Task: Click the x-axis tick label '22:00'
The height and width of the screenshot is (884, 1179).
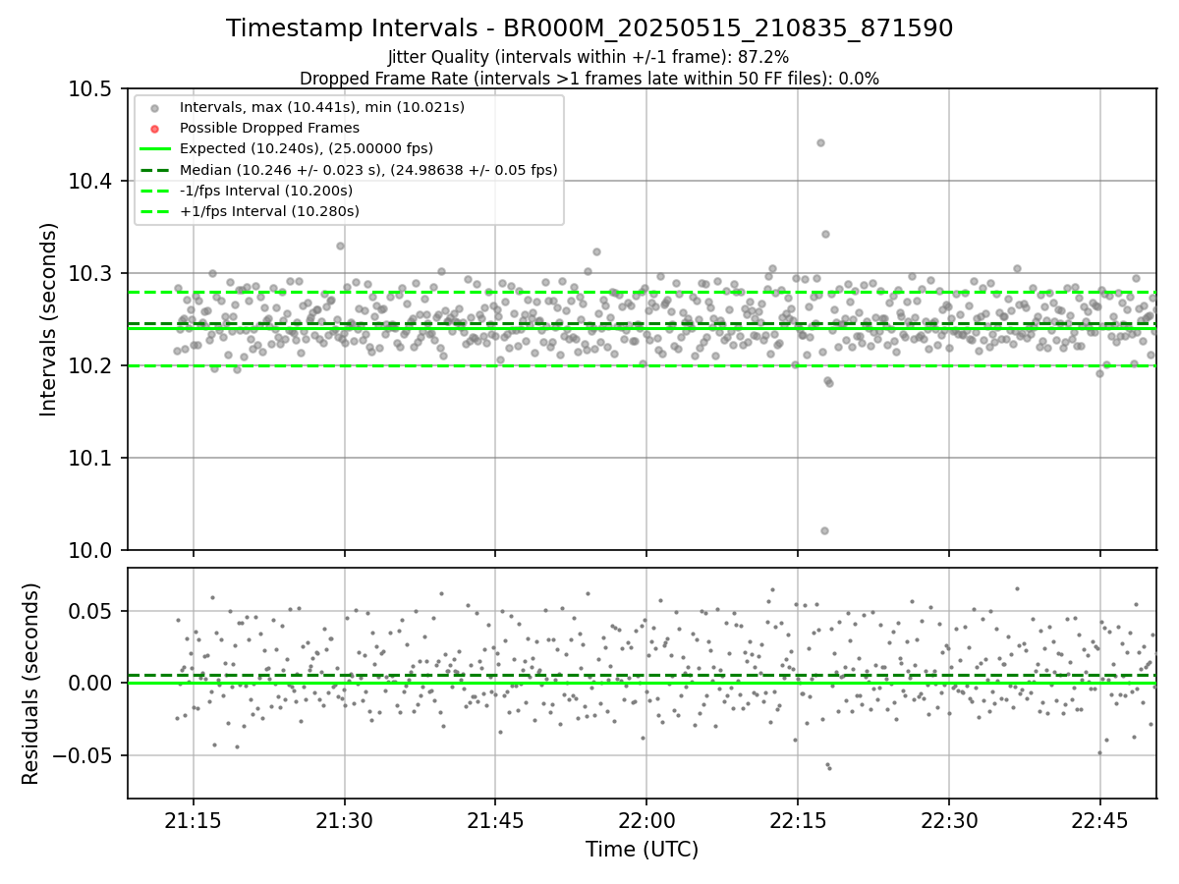Action: pyautogui.click(x=646, y=820)
